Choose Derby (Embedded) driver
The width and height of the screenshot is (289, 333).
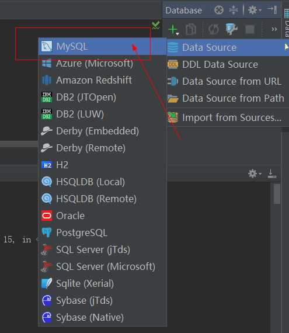102,131
